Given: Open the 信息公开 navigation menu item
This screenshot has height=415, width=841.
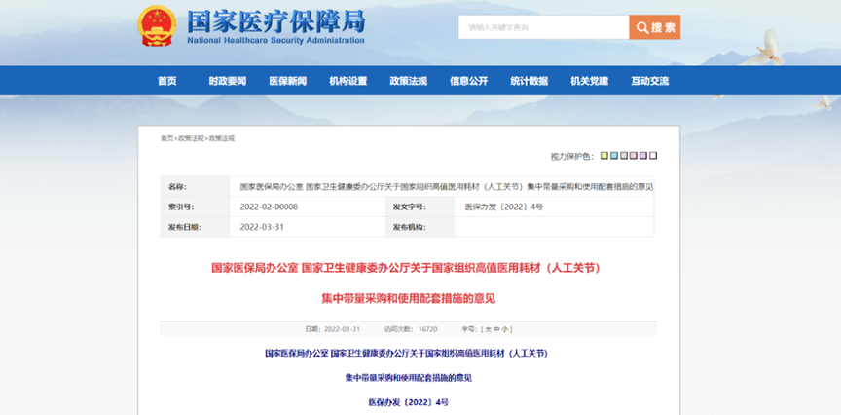Looking at the screenshot, I should pos(469,81).
